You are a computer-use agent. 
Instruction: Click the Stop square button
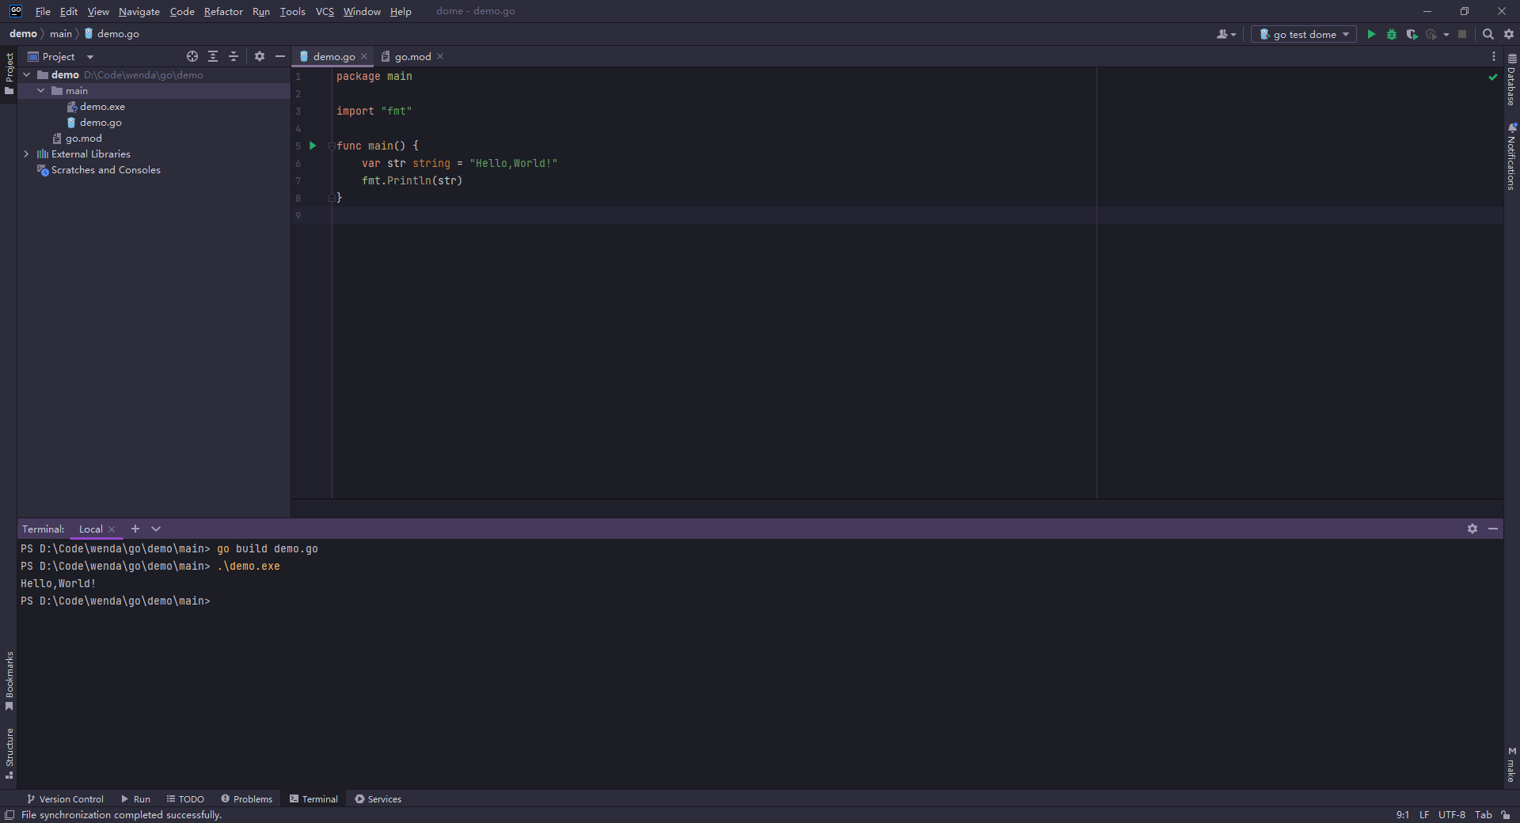coord(1462,34)
